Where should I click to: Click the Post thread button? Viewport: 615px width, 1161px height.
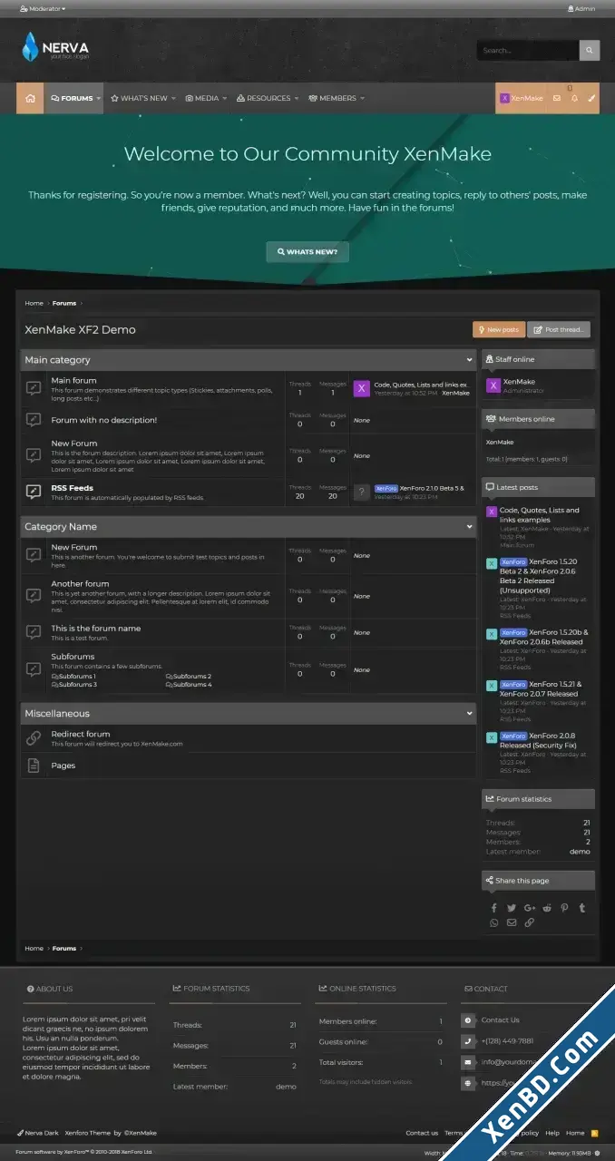tap(559, 329)
